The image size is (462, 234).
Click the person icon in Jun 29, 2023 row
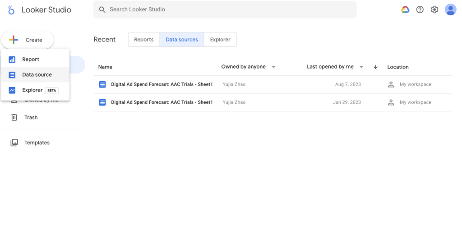(x=391, y=102)
